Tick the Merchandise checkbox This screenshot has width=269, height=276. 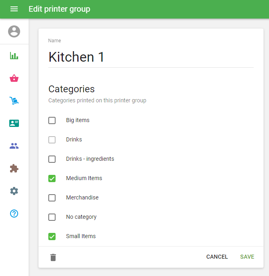point(52,198)
